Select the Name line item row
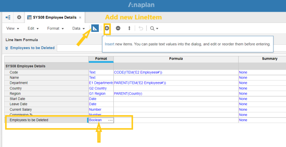This screenshot has height=147, width=286. coord(46,78)
